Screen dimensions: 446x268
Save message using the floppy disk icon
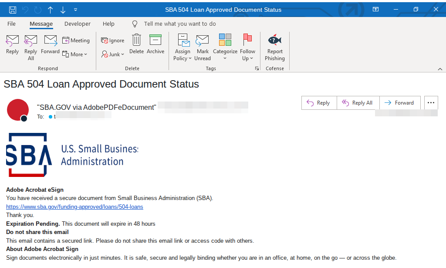(13, 10)
